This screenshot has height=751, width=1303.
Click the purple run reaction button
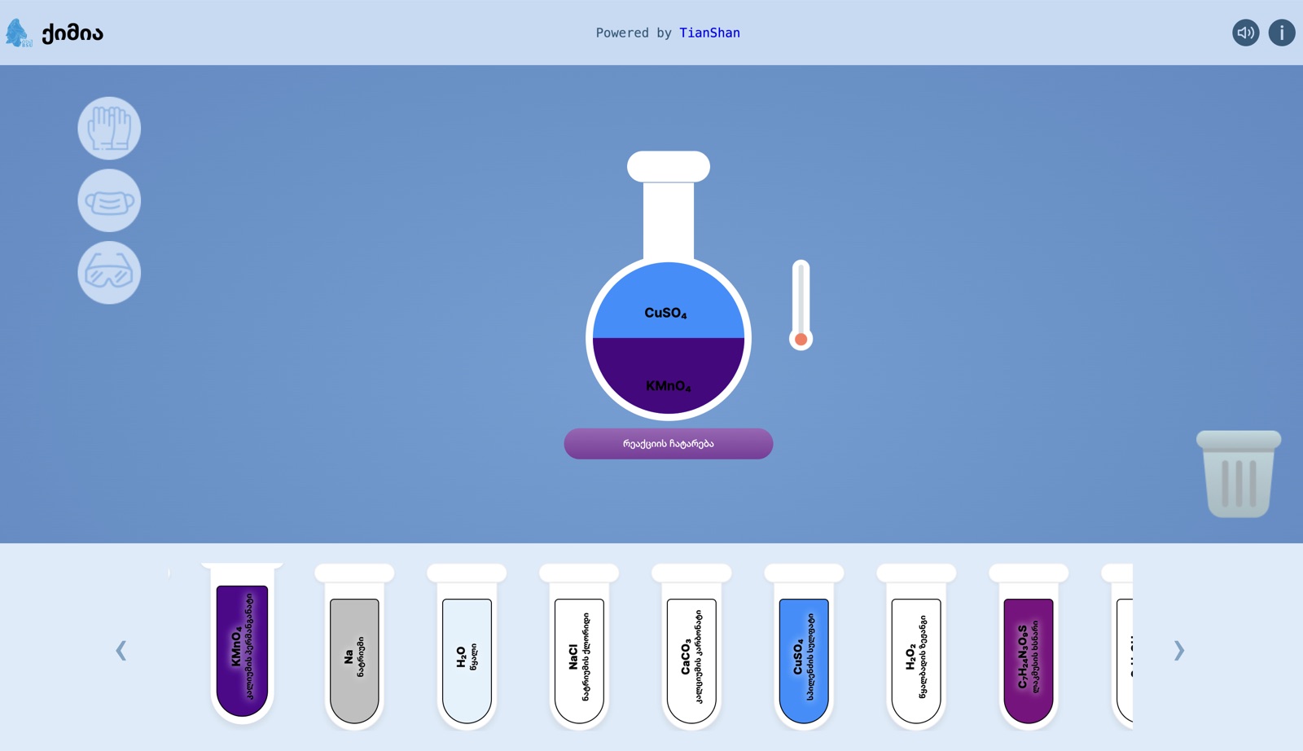[x=669, y=444]
